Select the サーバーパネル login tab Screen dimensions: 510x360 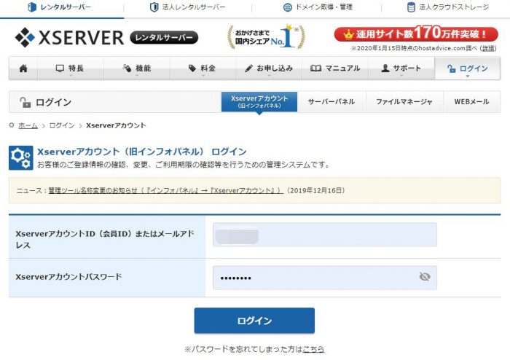[331, 102]
